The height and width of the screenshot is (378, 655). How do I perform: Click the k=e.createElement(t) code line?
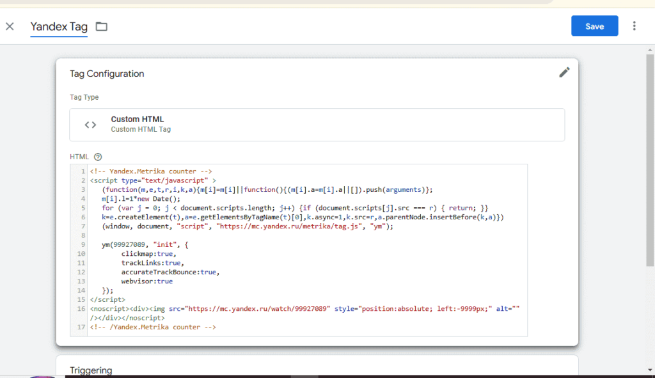point(303,217)
